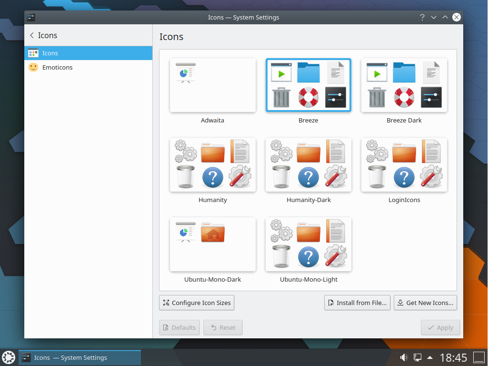
Task: Open the network tray icon
Action: pyautogui.click(x=418, y=357)
